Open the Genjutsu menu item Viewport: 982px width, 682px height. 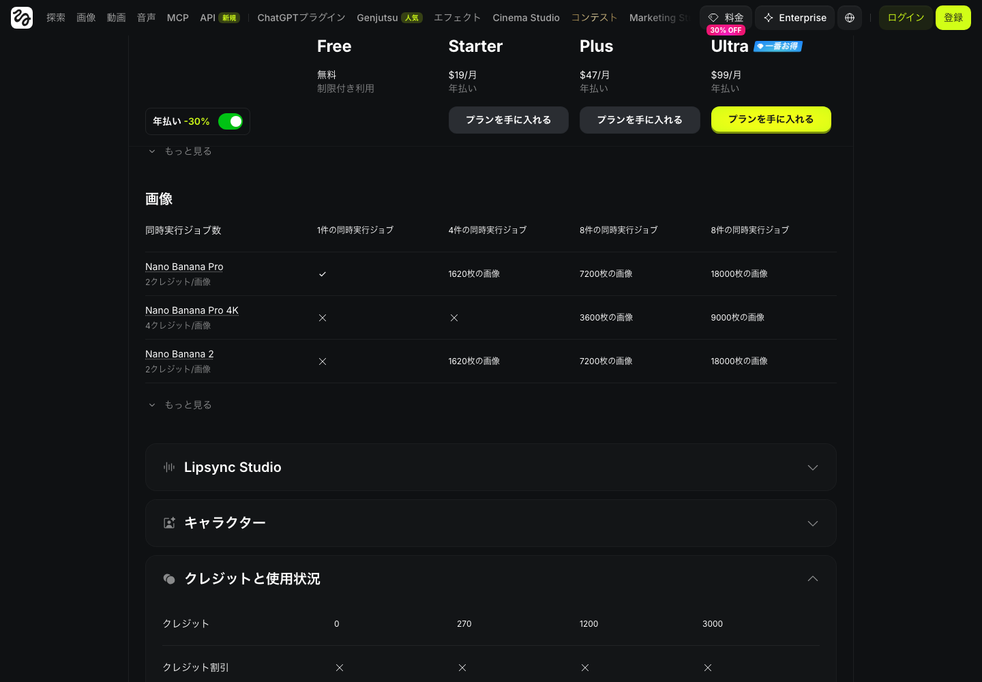(389, 18)
